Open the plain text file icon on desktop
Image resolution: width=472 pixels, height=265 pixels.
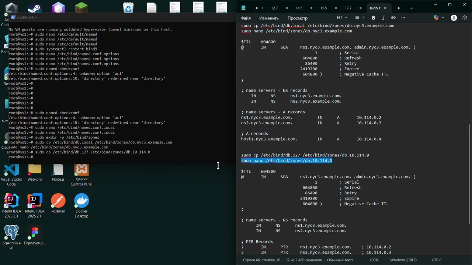tap(152, 7)
